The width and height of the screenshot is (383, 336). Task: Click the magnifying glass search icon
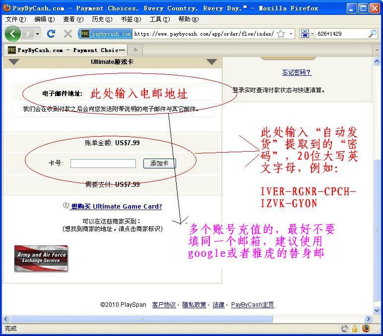pyautogui.click(x=372, y=34)
